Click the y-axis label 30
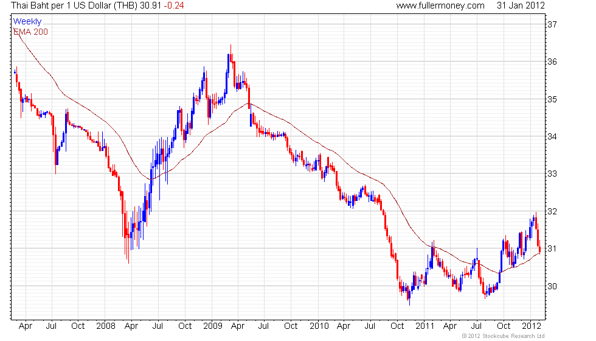This screenshot has width=596, height=341. point(552,286)
